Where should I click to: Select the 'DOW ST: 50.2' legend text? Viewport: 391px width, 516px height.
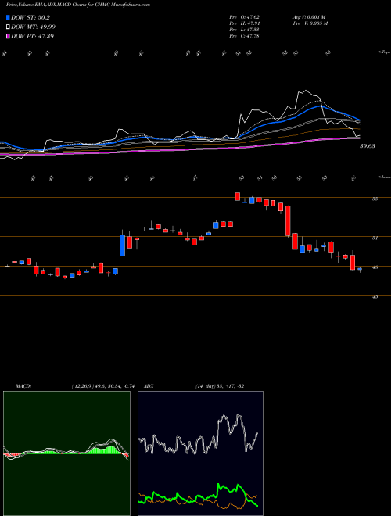(x=30, y=18)
